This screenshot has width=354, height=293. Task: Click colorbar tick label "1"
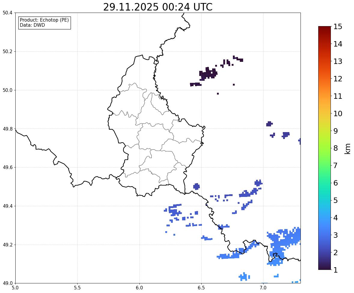click(336, 270)
